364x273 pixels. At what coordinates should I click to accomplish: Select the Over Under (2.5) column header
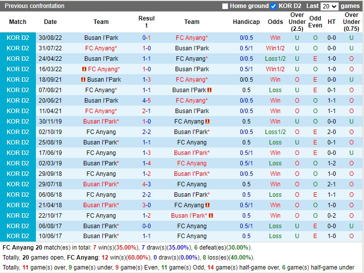297,22
